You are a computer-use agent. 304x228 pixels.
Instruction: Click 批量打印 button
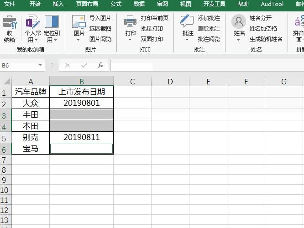coord(152,29)
